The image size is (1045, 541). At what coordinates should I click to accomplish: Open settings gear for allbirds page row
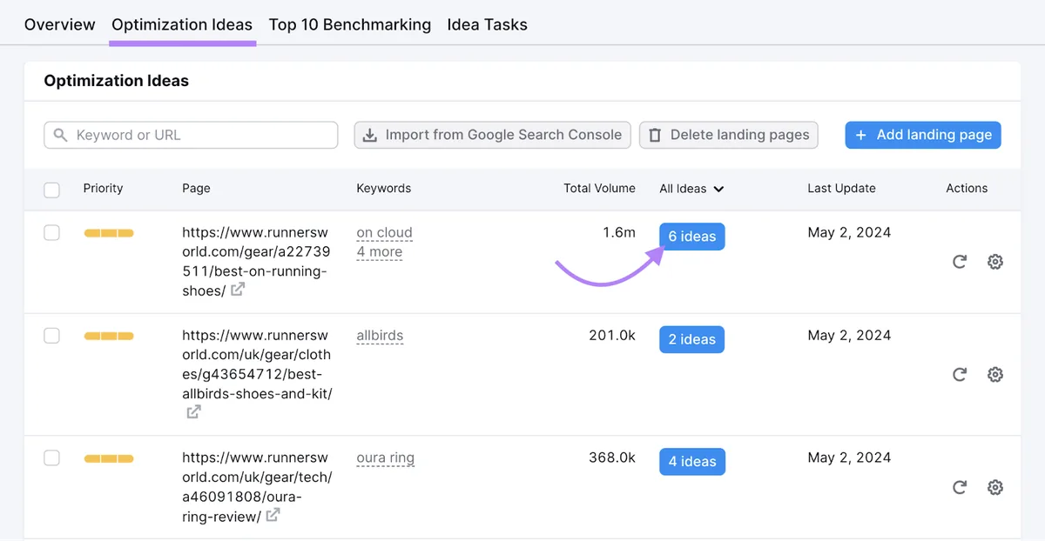pos(995,374)
